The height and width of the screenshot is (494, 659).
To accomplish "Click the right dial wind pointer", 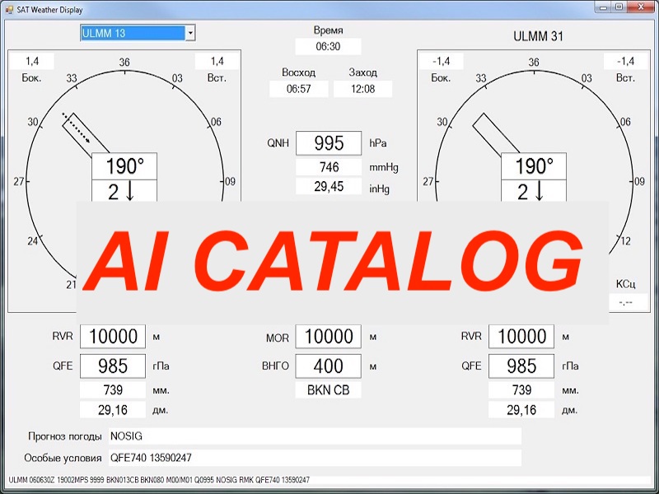I will point(489,134).
